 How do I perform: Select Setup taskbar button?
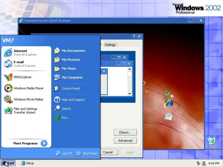click(x=27, y=163)
